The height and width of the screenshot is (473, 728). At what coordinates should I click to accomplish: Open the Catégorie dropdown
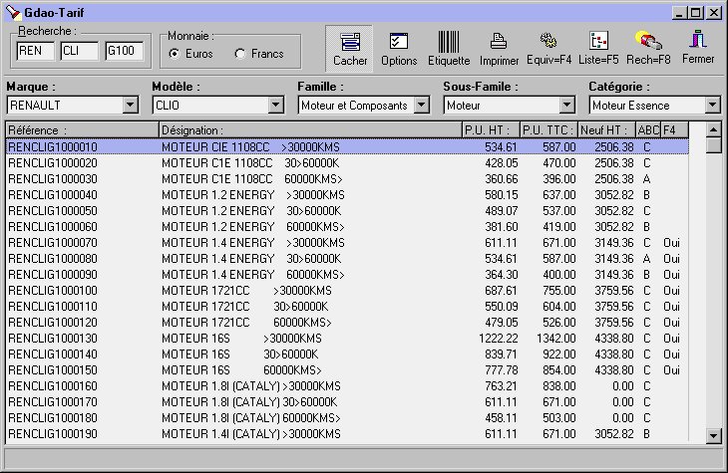(713, 105)
